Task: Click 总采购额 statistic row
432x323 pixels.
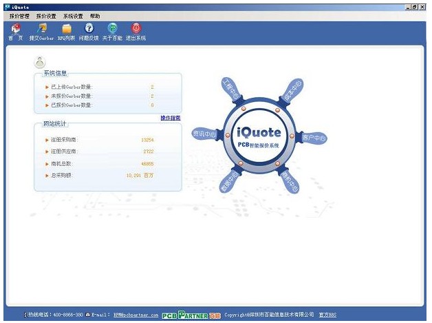Action: pyautogui.click(x=100, y=175)
